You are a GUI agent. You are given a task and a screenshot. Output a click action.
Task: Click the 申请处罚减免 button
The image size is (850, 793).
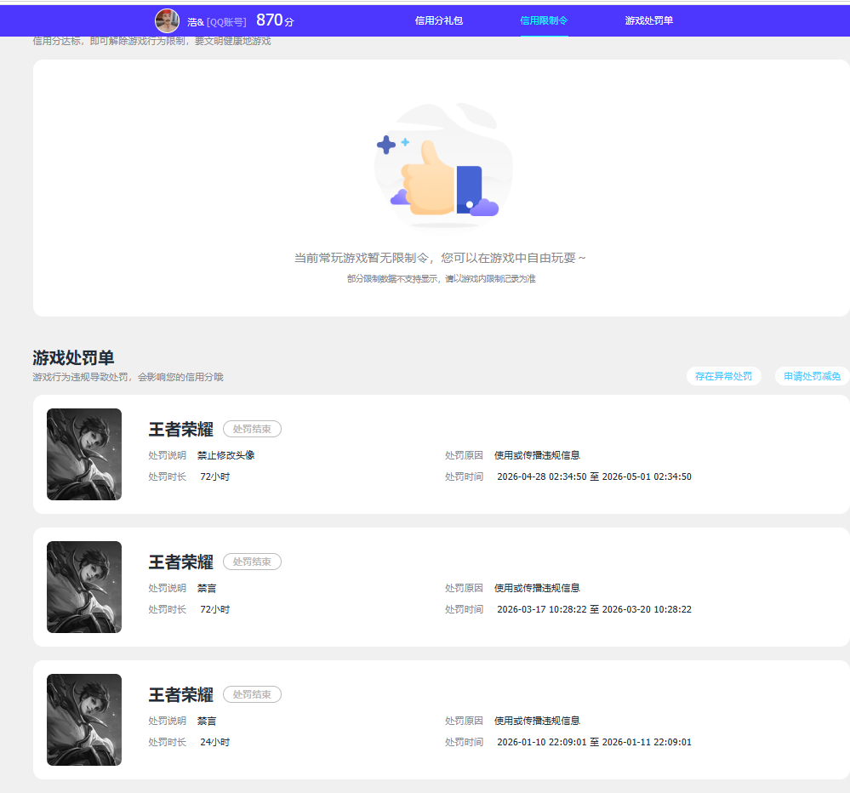coord(812,376)
